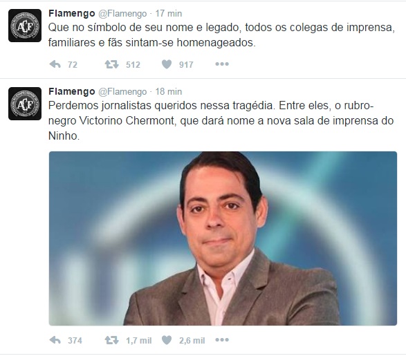406x356 pixels.
Task: Open Flamengo avatar on the second tweet
Action: (25, 104)
